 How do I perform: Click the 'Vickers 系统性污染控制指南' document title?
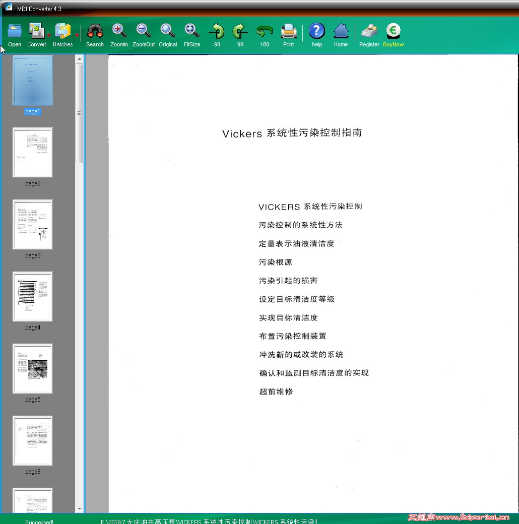click(x=292, y=133)
